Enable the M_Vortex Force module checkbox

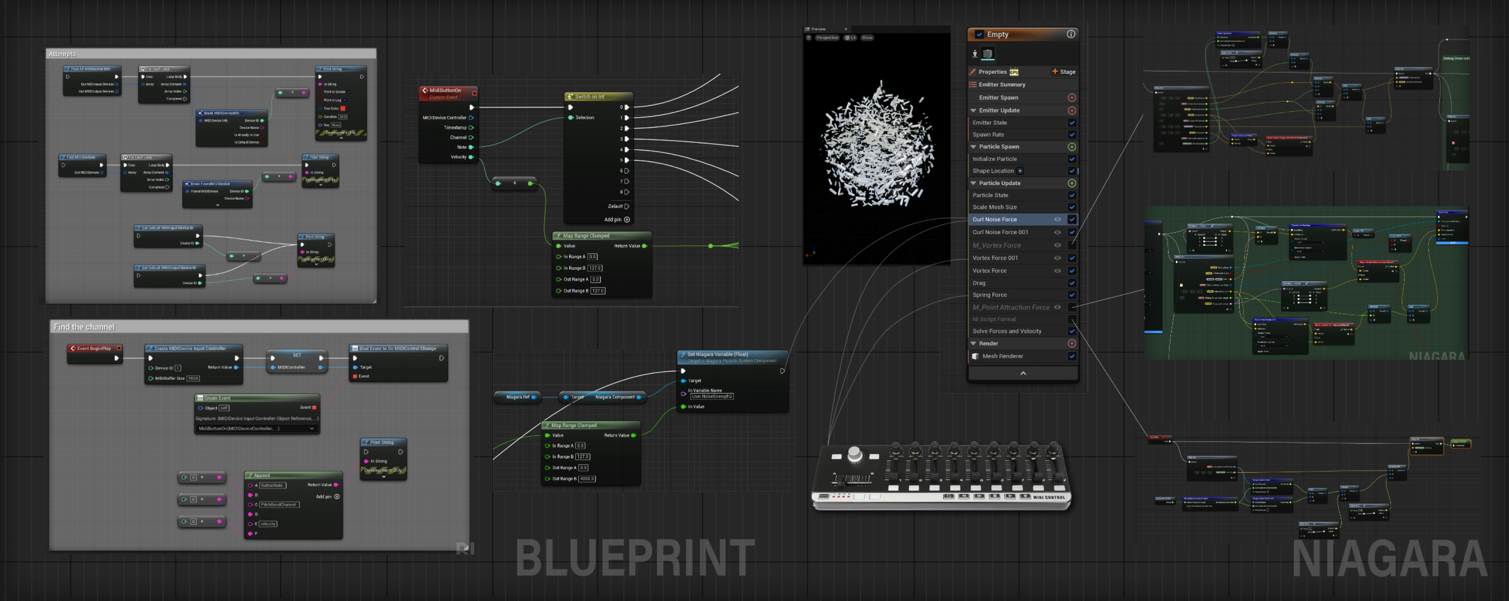1071,245
